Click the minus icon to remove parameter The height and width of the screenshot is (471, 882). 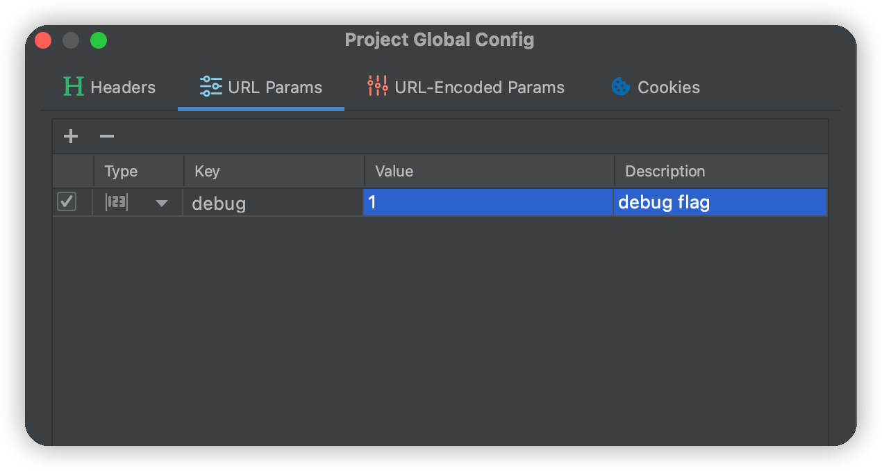coord(107,136)
